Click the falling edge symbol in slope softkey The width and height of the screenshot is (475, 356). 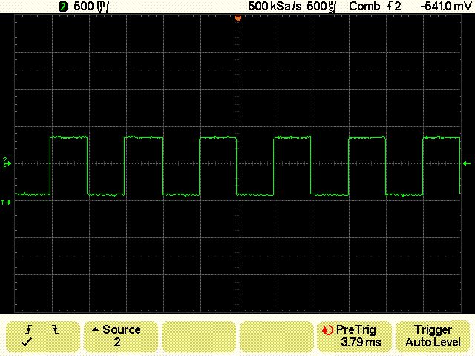tap(55, 329)
